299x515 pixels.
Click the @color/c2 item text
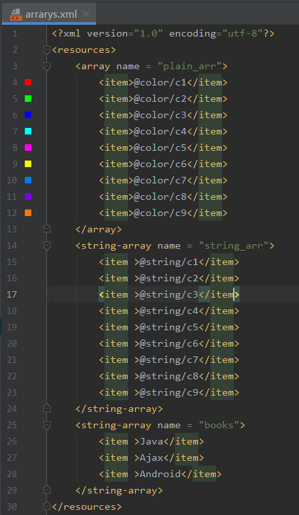(x=161, y=99)
